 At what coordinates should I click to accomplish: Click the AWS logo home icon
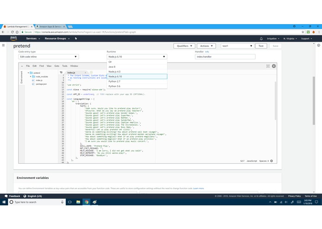coord(13,38)
